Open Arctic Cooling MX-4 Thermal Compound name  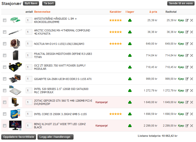tap(62, 32)
